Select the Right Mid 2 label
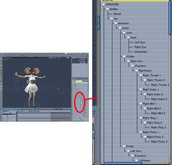Viewport: 172px width, 165px height. point(154,108)
